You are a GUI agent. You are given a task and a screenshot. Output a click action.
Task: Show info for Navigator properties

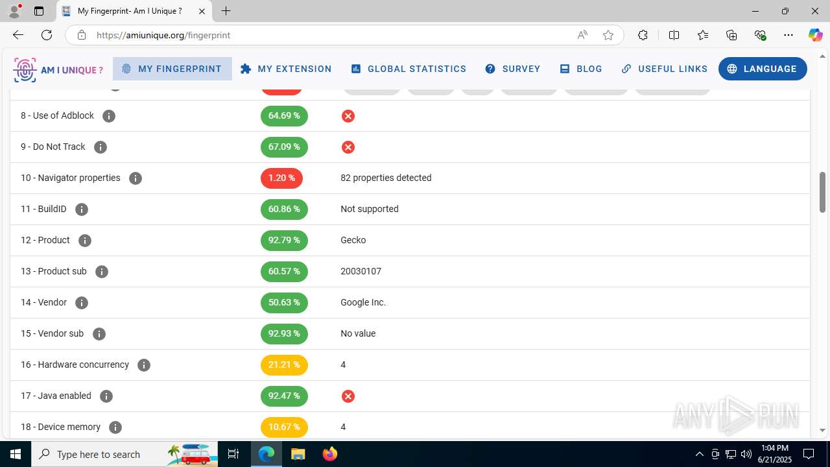tap(136, 178)
